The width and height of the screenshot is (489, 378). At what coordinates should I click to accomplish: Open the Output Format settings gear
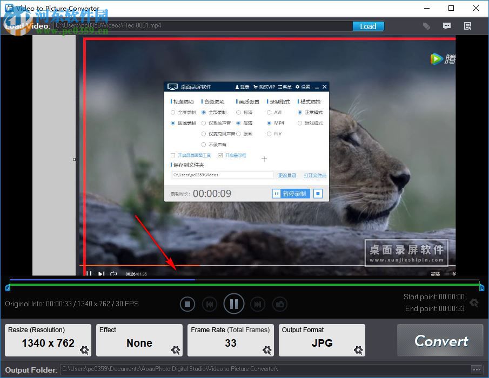[x=357, y=350]
